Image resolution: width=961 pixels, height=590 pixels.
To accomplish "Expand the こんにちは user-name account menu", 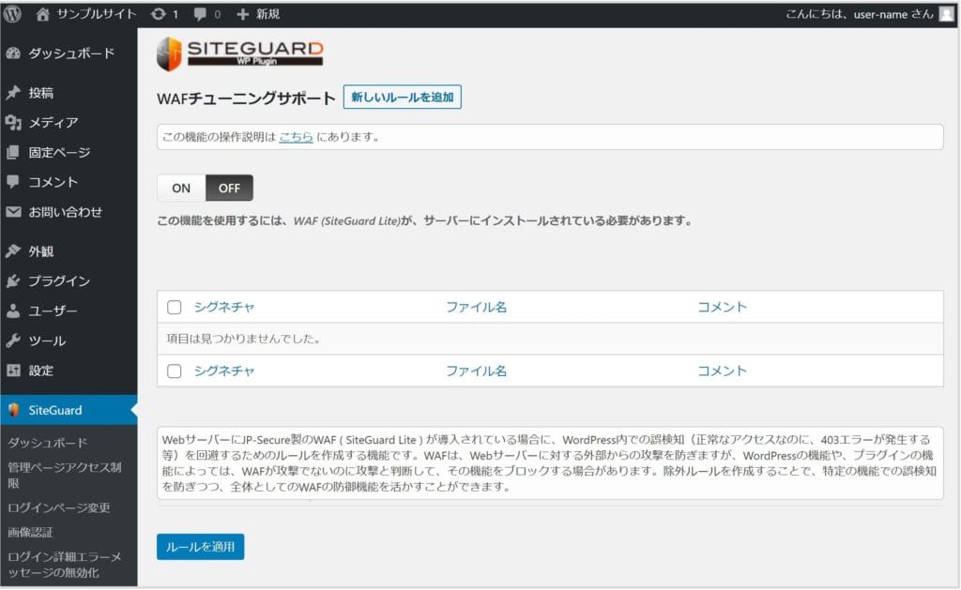I will click(859, 14).
